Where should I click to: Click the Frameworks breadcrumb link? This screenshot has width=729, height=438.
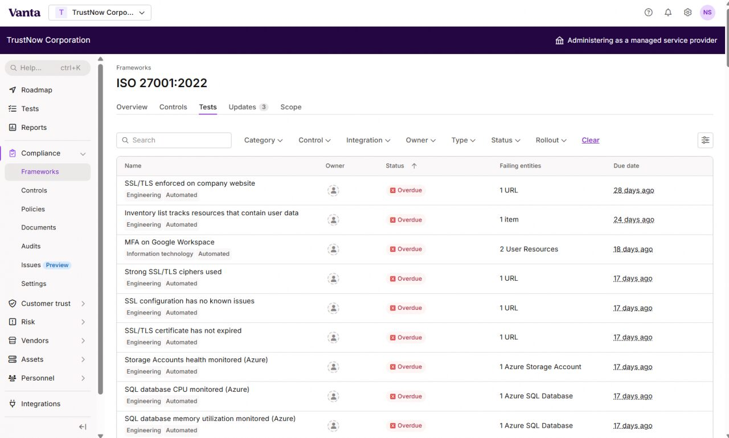point(133,68)
